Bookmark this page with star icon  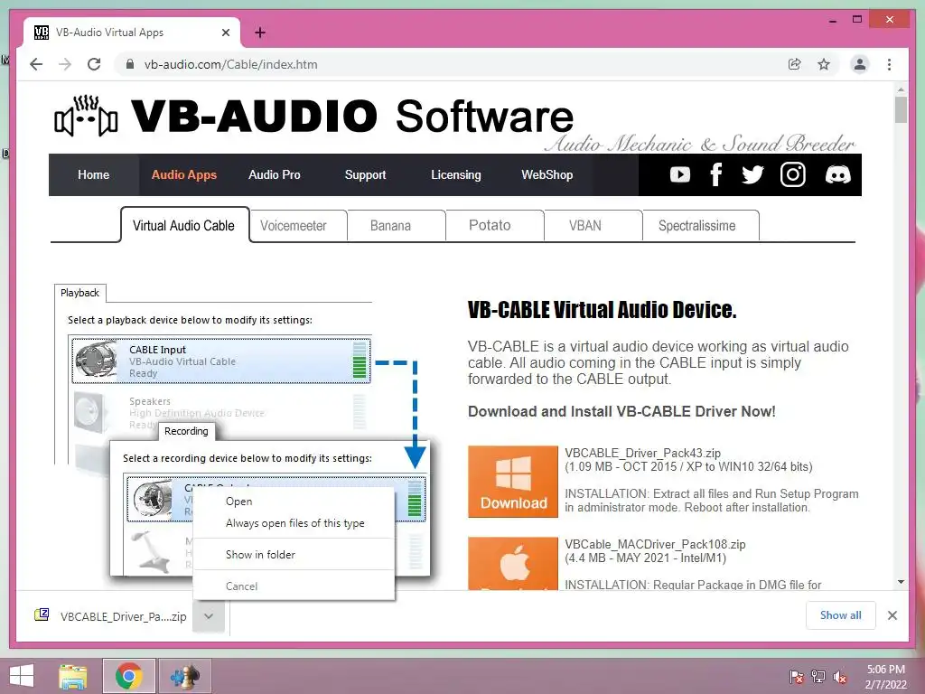pyautogui.click(x=824, y=64)
